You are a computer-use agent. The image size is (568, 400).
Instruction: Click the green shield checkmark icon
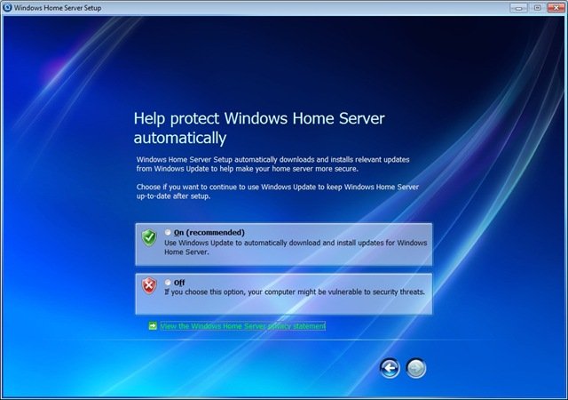pos(149,237)
